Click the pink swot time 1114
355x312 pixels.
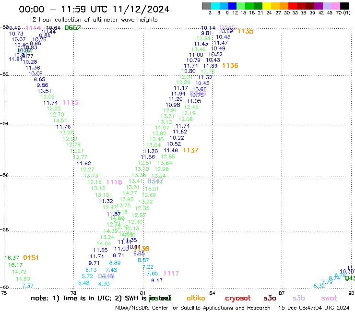[33, 28]
